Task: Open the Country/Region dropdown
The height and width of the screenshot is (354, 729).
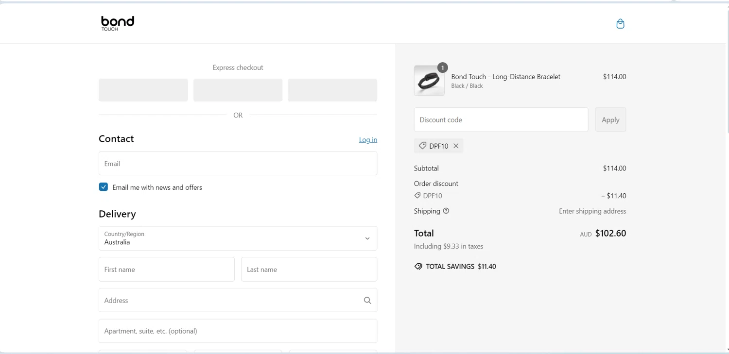Action: click(x=238, y=238)
